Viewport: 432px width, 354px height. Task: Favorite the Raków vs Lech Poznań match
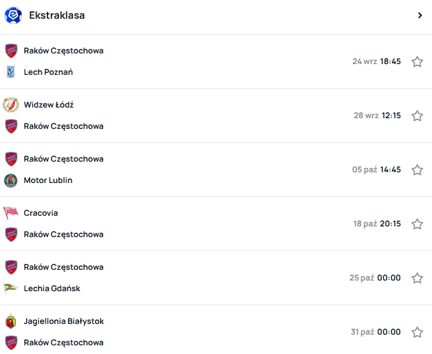coord(417,61)
